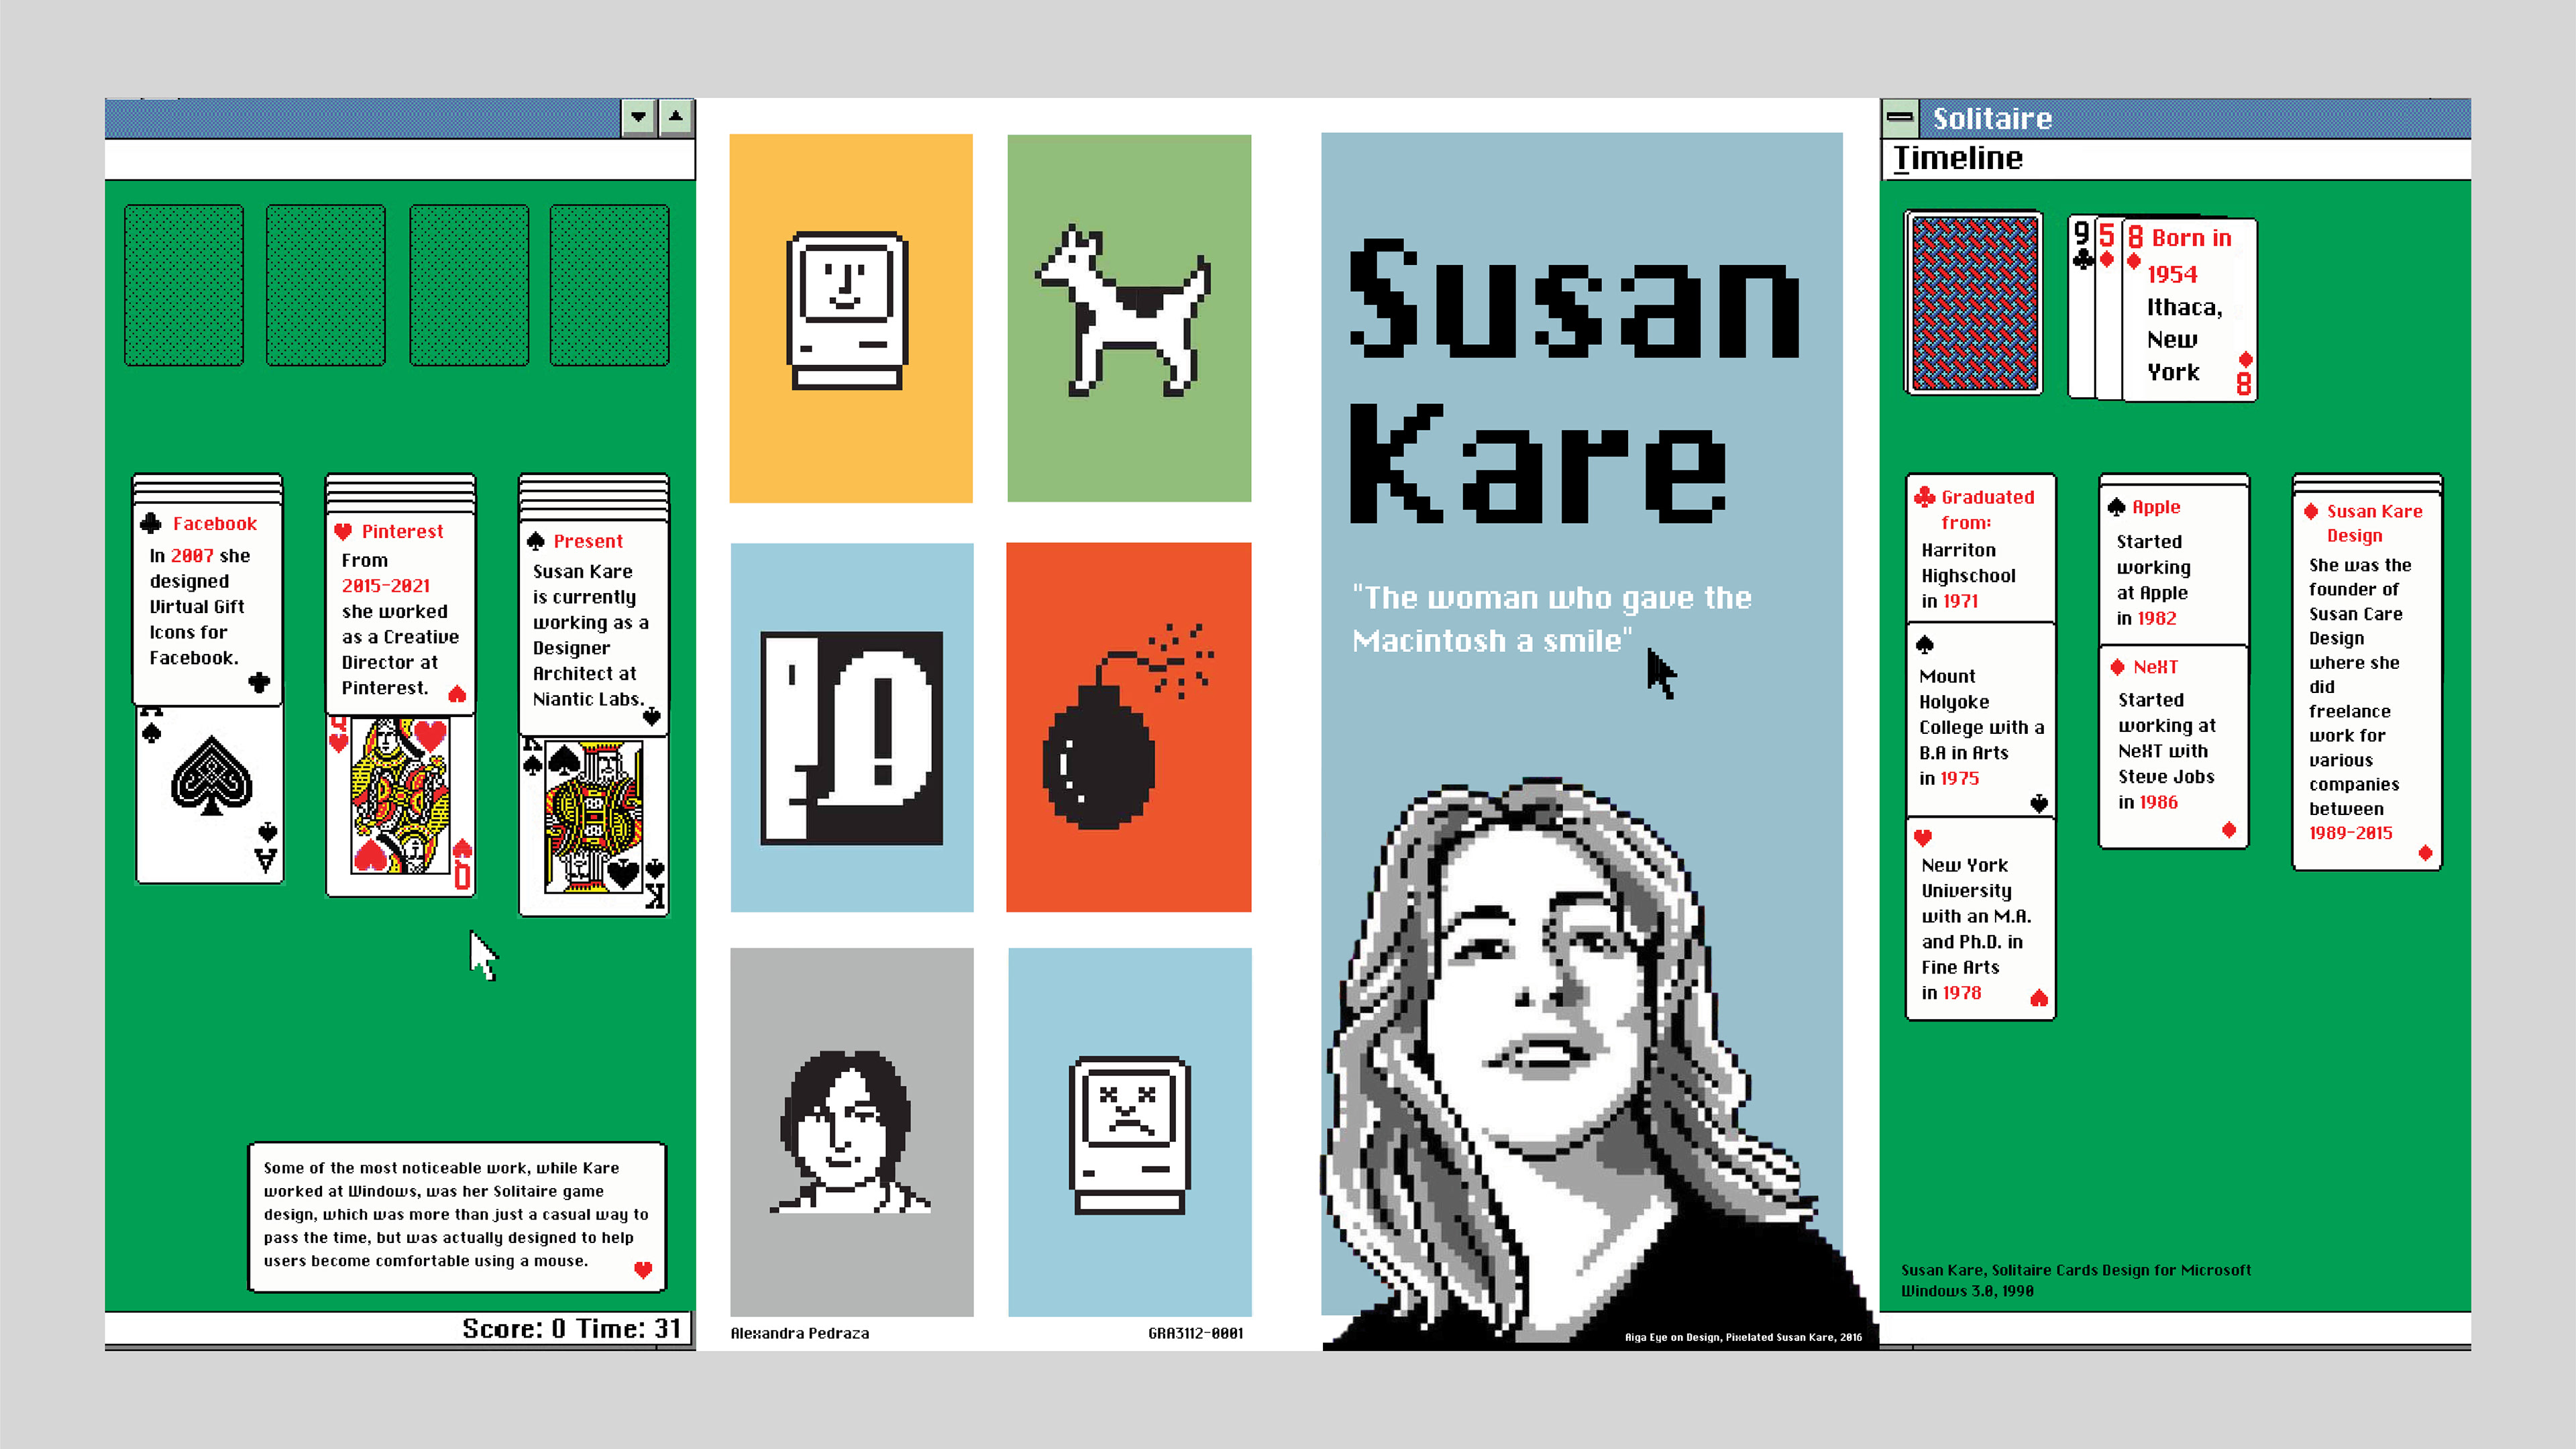Viewport: 2576px width, 1449px height.
Task: Open the Timeline menu
Action: pyautogui.click(x=1957, y=158)
